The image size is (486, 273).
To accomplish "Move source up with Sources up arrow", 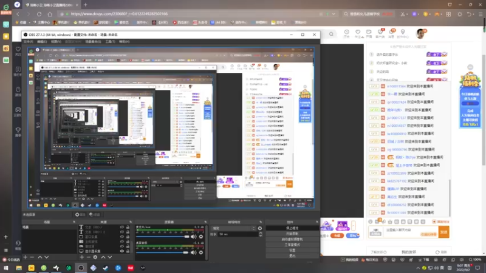I will [103, 257].
